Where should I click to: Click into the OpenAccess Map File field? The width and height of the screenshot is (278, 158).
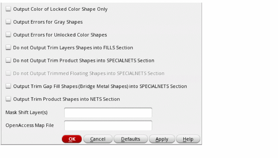[108, 126]
